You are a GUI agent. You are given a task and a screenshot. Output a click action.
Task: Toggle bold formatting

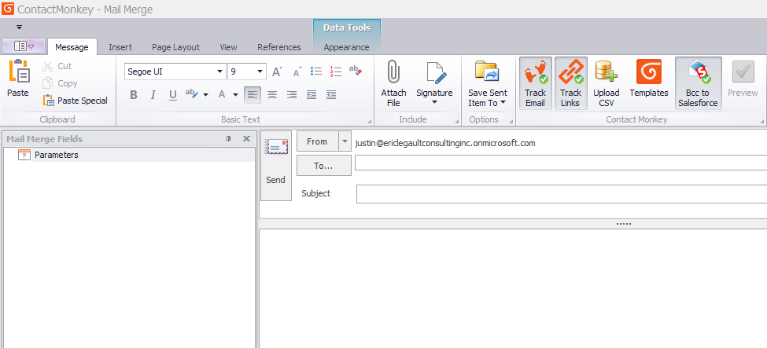click(134, 95)
